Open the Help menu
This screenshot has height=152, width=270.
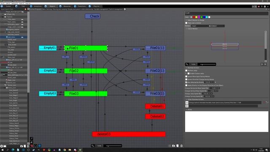pos(28,3)
